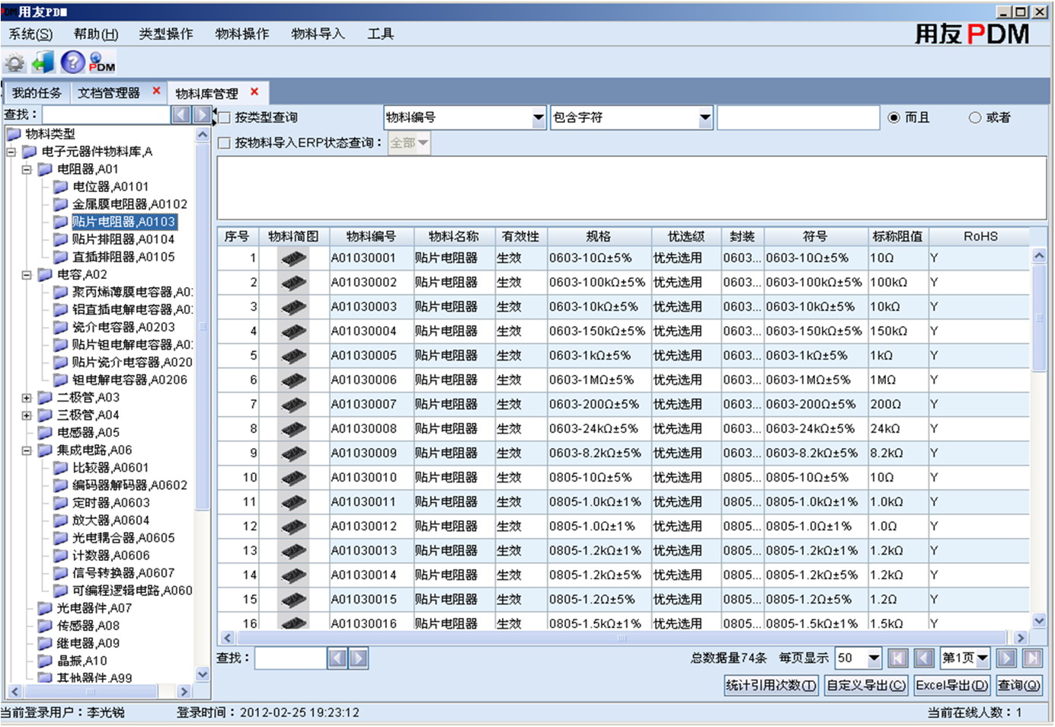Click the 统计引用次数(T) button

click(771, 685)
